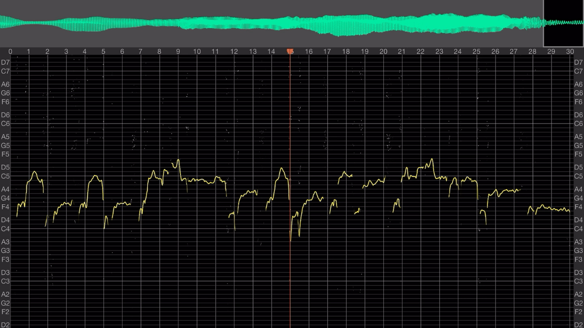Click the 0 second mark on time ruler
The height and width of the screenshot is (328, 584).
pos(10,51)
